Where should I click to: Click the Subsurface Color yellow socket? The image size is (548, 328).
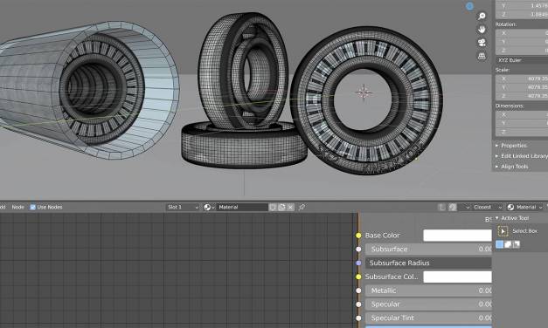[358, 277]
